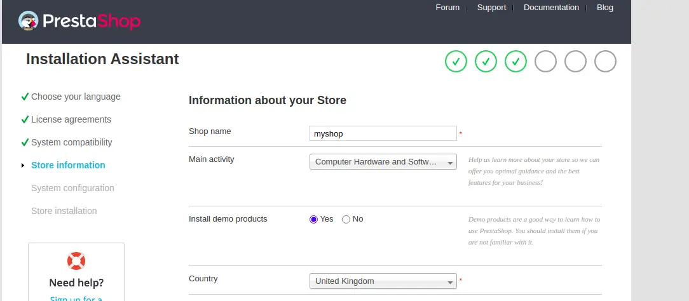Click the Need help? heading

pos(76,282)
